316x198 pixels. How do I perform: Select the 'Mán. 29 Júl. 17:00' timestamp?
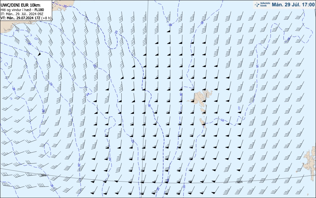click(293, 5)
